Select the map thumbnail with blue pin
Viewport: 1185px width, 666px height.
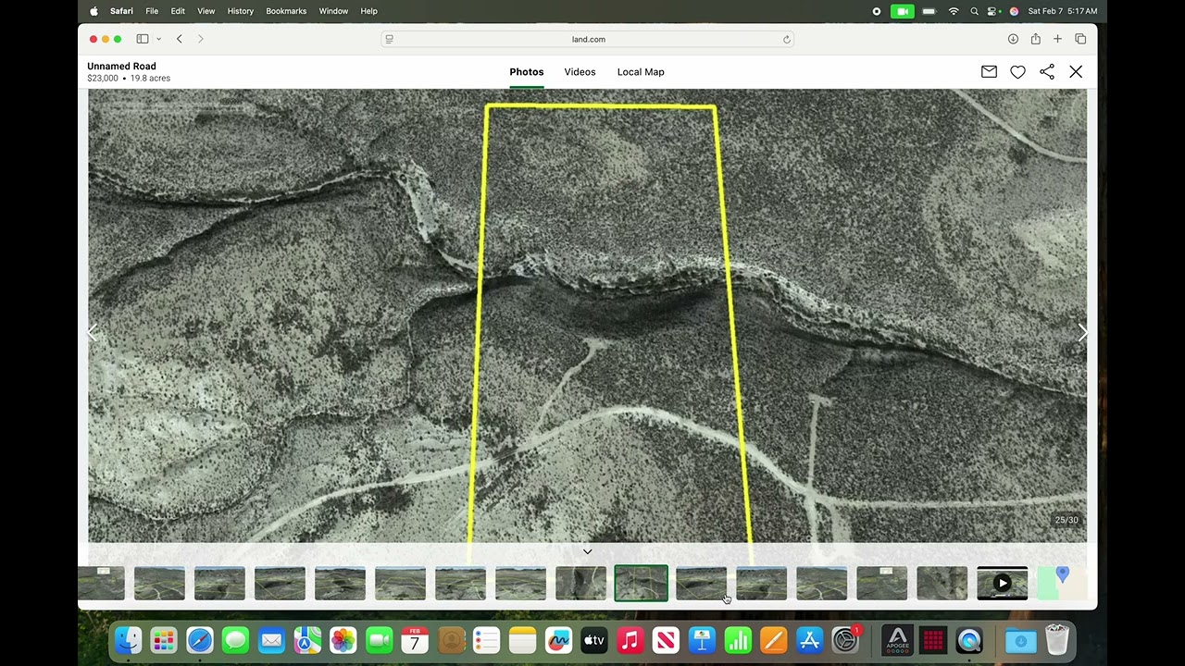coord(1062,584)
